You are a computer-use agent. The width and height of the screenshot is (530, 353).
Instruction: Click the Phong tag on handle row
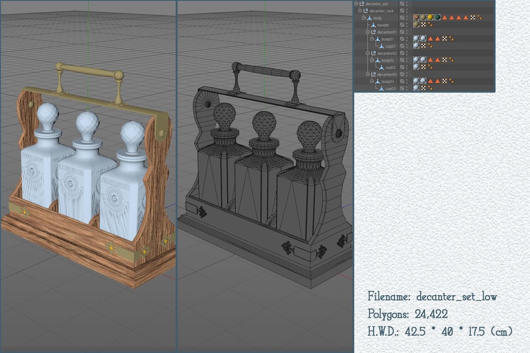[430, 25]
